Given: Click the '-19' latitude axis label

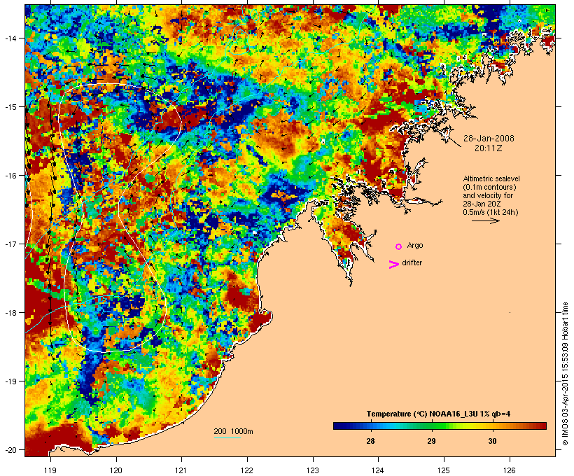Looking at the screenshot, I should click(x=10, y=381).
